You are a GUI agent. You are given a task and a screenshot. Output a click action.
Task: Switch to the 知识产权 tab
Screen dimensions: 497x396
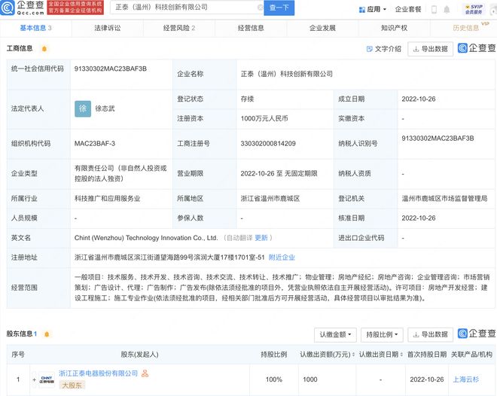coord(394,28)
